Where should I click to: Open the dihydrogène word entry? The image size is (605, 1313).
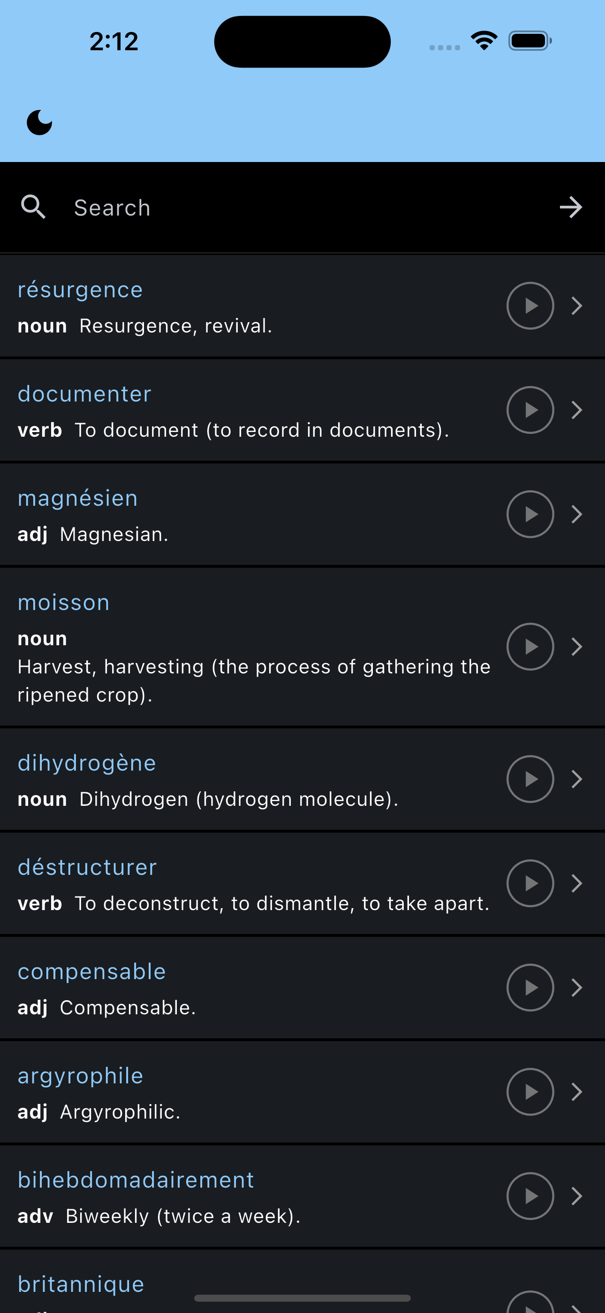(302, 780)
